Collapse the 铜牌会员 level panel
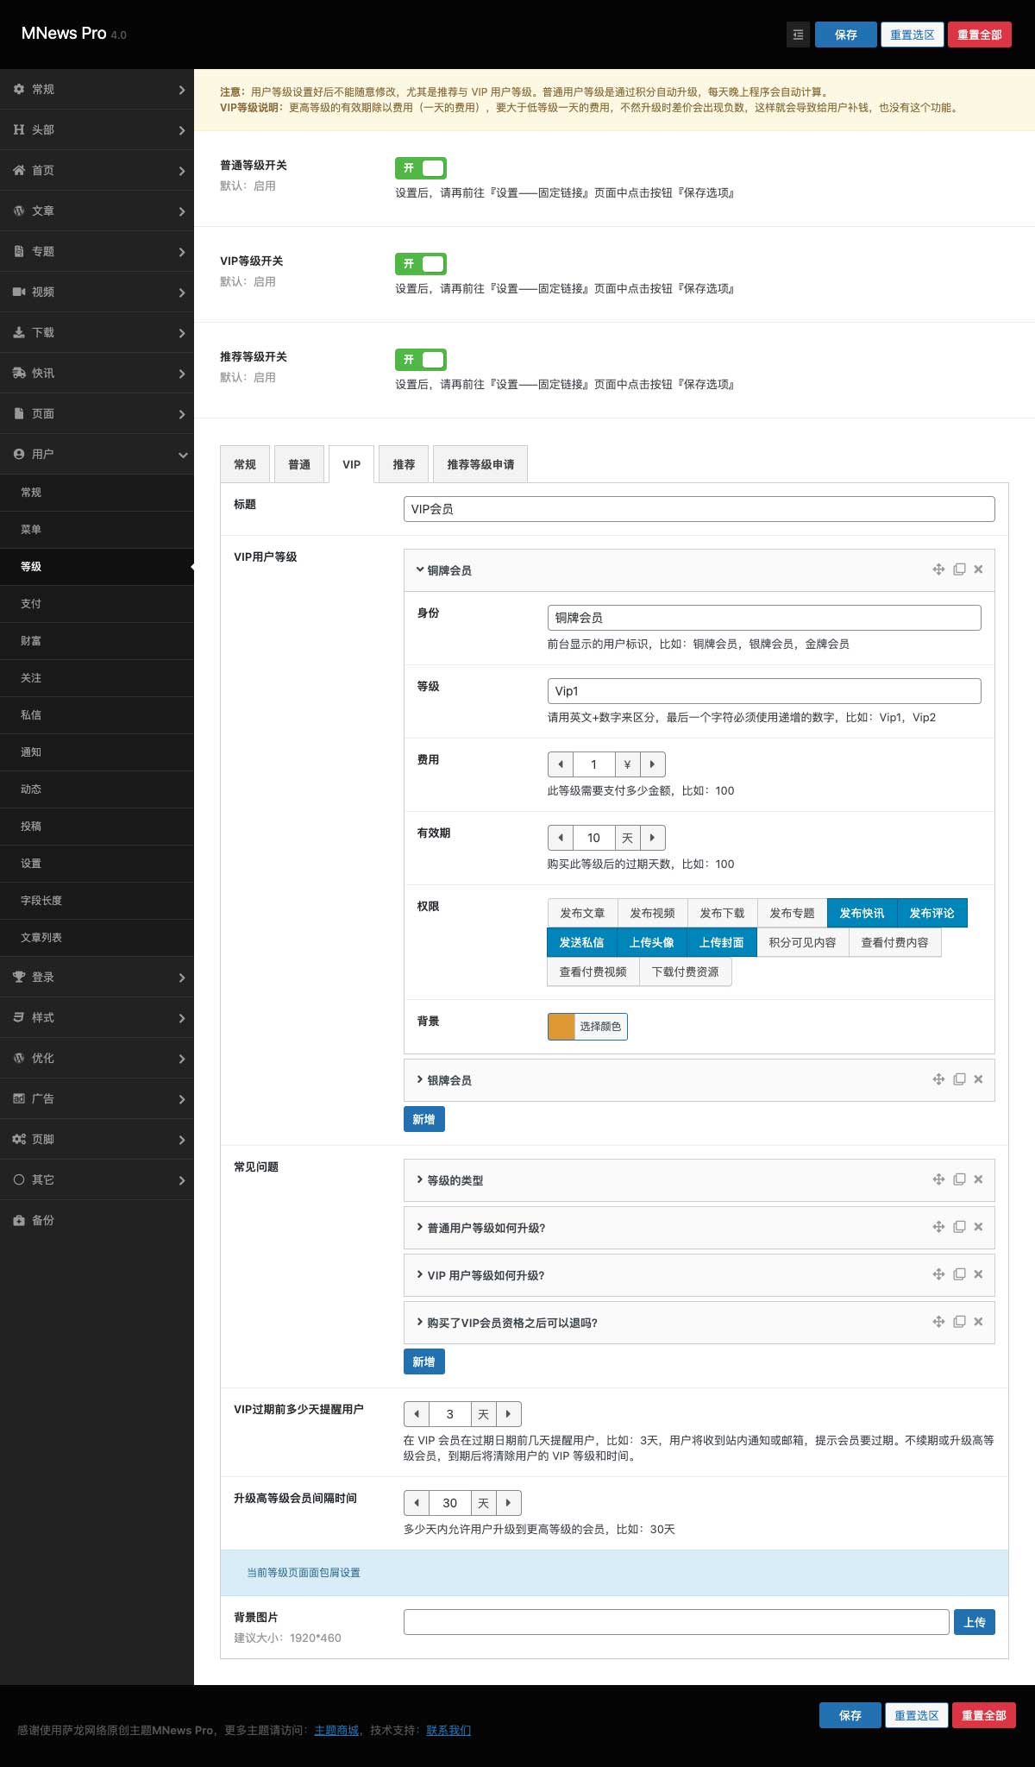The image size is (1035, 1767). point(449,570)
